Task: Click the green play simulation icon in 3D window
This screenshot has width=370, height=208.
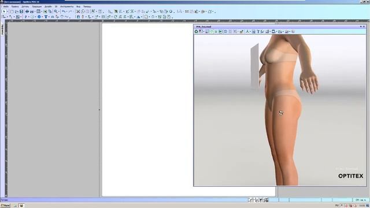Action: click(x=220, y=31)
